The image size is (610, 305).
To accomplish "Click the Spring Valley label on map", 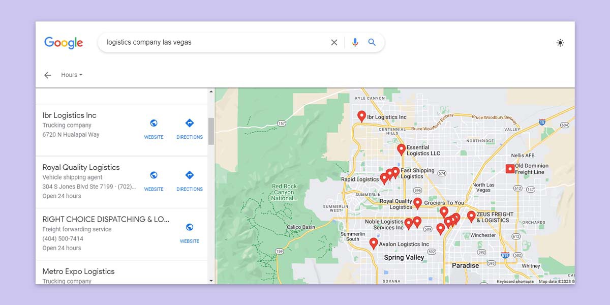I will 404,258.
